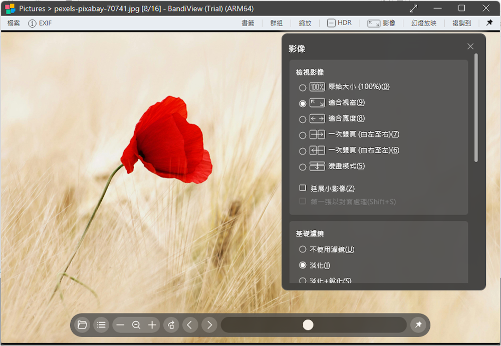This screenshot has height=346, width=501.
Task: Select 不使用濾鏡 filter option
Action: click(303, 249)
